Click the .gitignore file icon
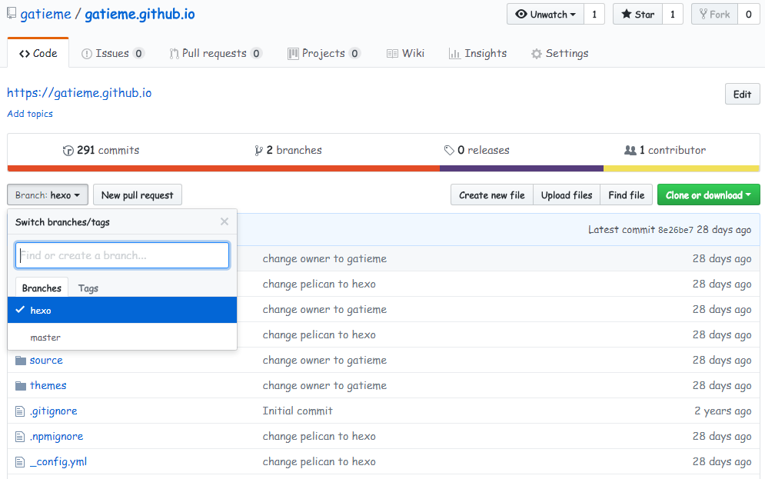765x479 pixels. (x=20, y=411)
